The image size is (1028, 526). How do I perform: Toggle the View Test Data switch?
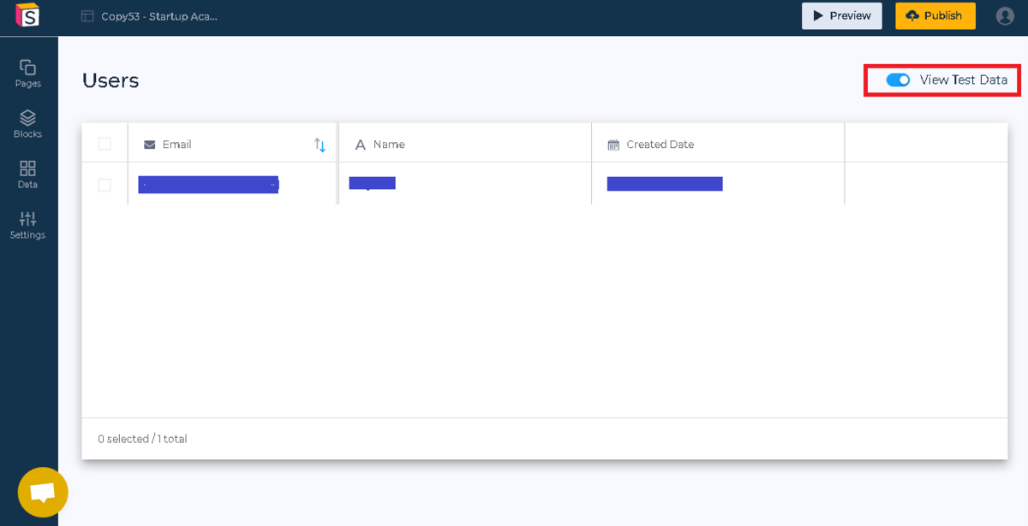898,80
